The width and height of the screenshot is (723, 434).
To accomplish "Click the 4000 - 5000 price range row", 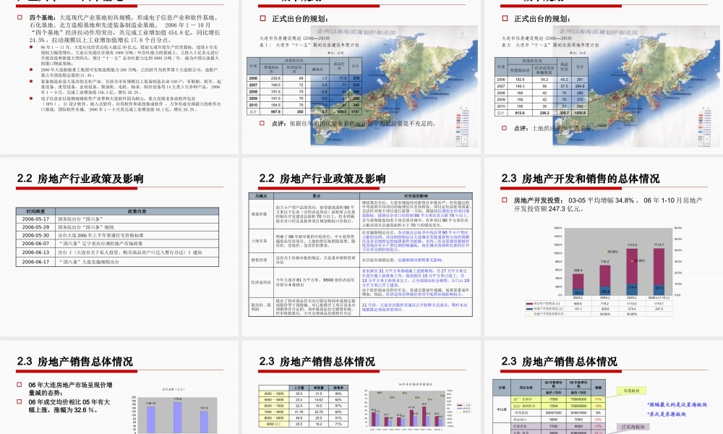I will tap(302, 394).
